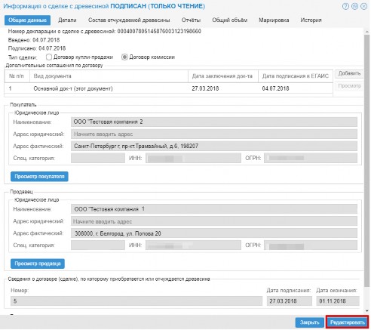Select the Основной док-т table row

168,88
